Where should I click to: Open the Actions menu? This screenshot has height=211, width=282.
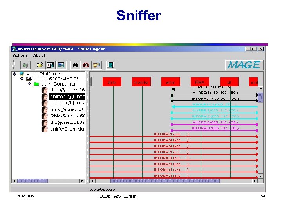[20, 55]
